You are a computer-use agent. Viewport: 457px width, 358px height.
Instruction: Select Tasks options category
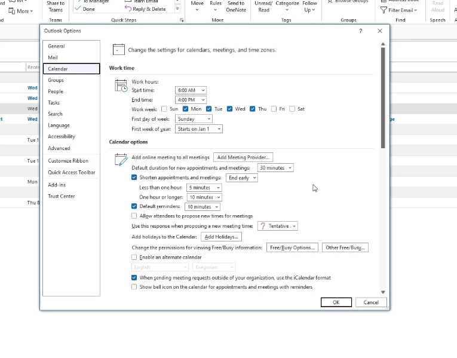72,103
